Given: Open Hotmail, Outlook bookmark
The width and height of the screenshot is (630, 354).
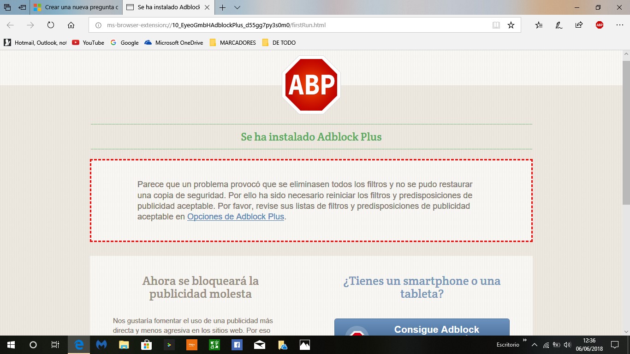Looking at the screenshot, I should [35, 42].
